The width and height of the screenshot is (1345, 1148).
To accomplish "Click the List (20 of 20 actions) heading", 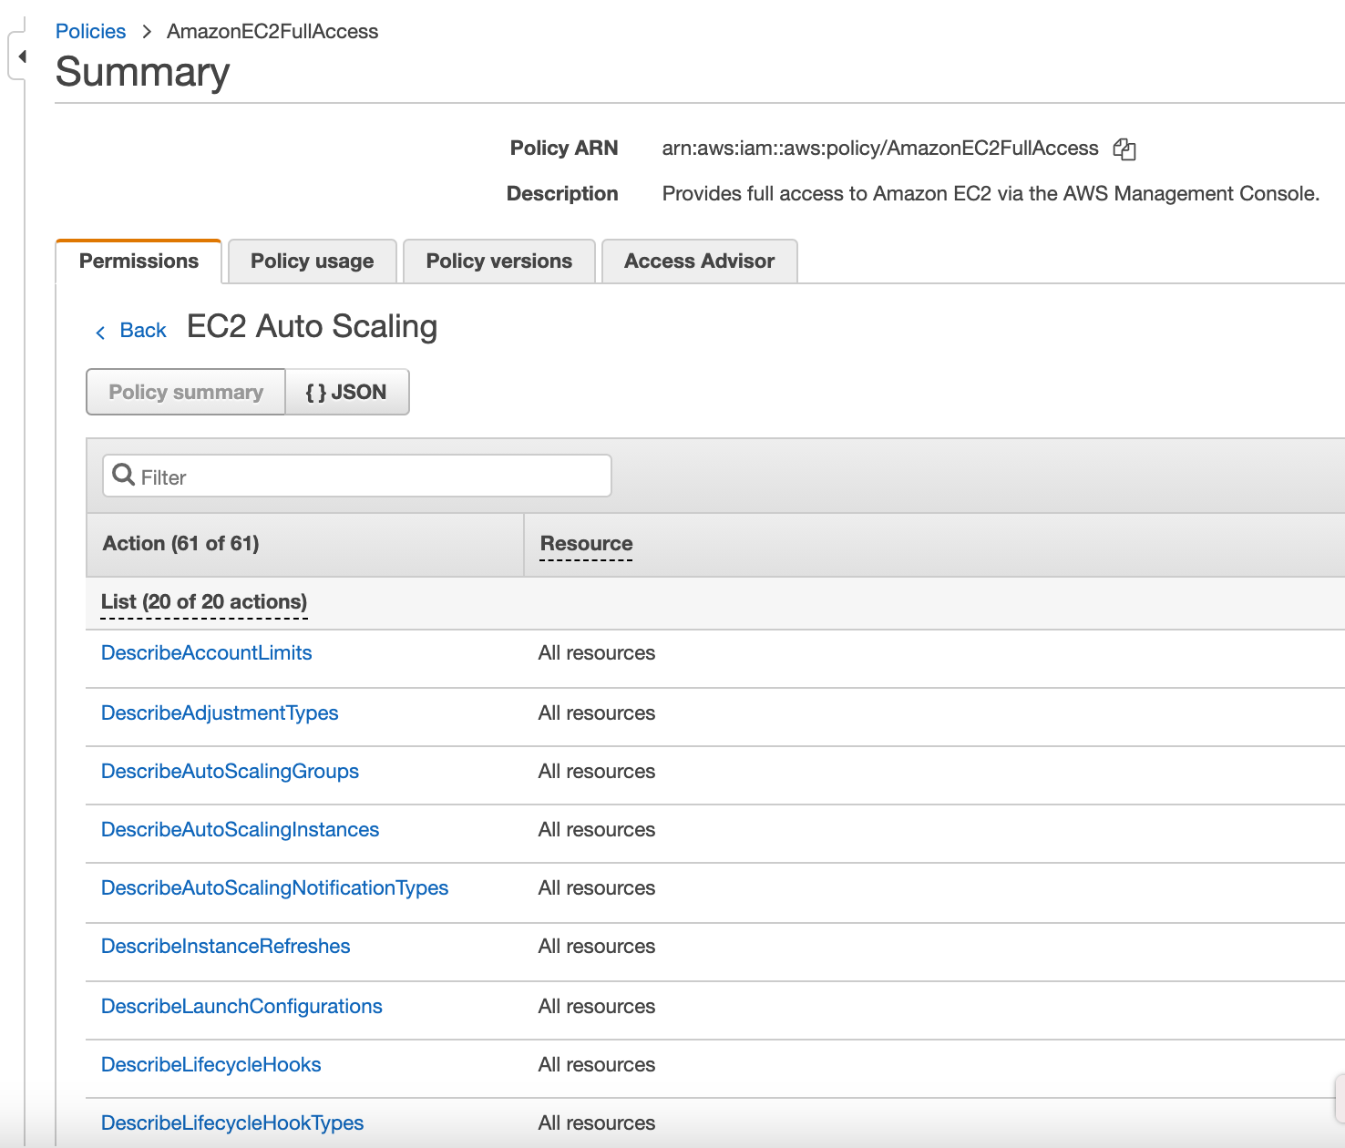I will [x=204, y=602].
